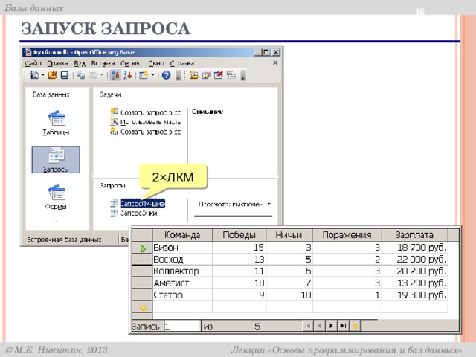Open the Paste dropdown arrow

click(102, 75)
